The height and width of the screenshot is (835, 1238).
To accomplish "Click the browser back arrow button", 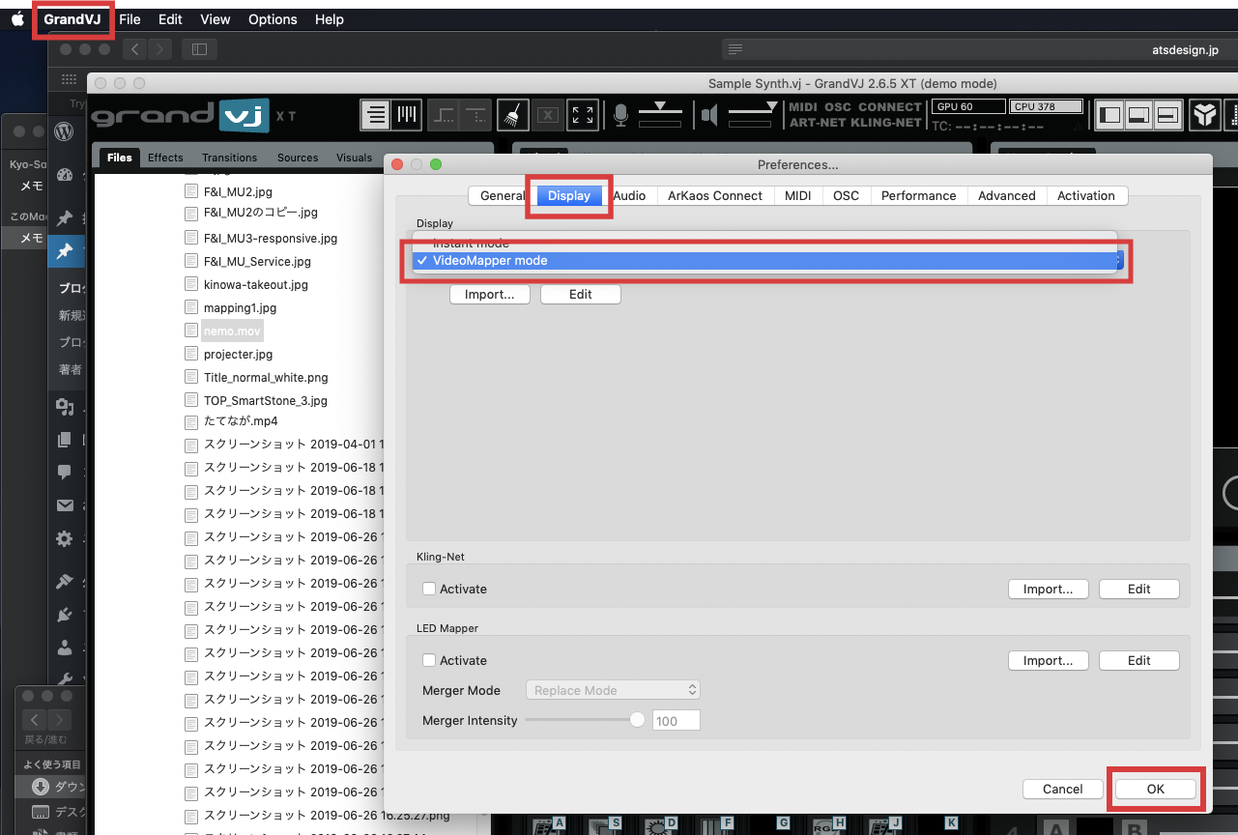I will coord(134,48).
